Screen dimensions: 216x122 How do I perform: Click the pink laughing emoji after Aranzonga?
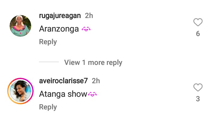(86, 29)
